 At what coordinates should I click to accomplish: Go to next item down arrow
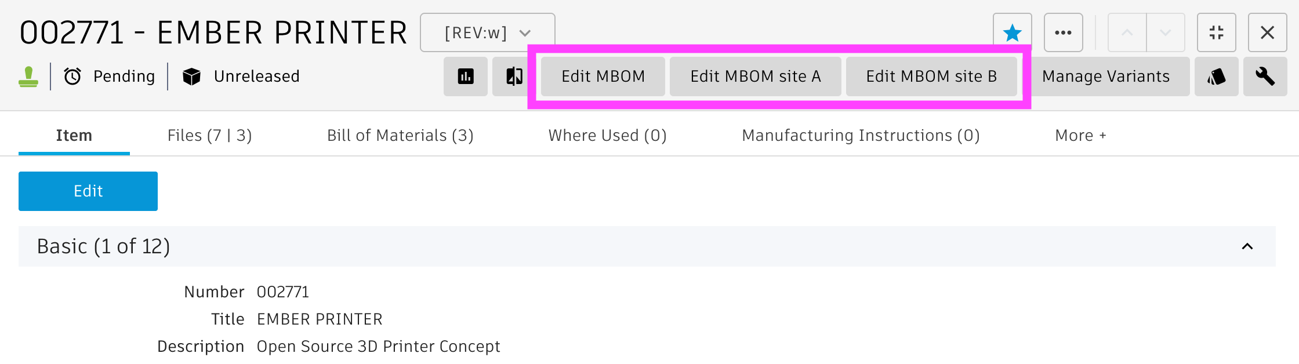[1165, 33]
